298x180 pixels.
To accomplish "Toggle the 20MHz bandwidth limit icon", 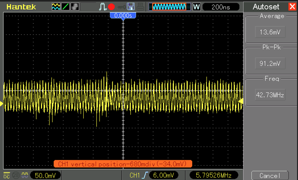I will pos(15,175).
